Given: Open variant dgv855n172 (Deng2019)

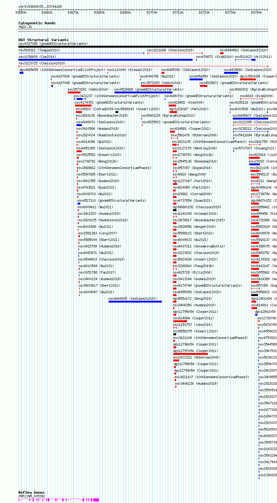Looking at the screenshot, I should click(192, 299).
